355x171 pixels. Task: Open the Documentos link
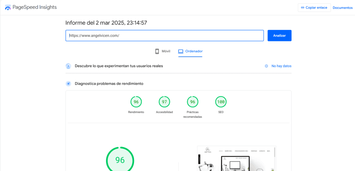pyautogui.click(x=343, y=8)
